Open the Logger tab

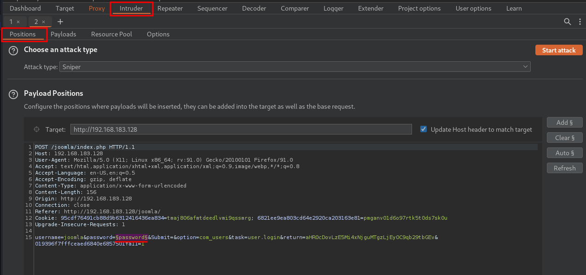(333, 8)
